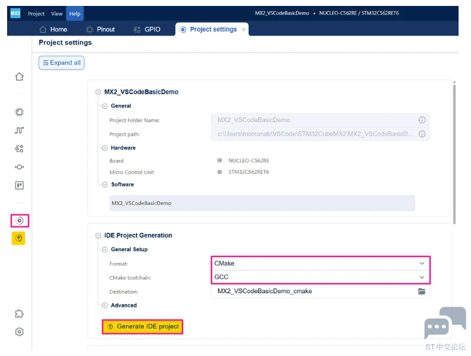Open the puzzle-piece extensions icon in sidebar
Viewport: 471px width, 356px height.
19,313
